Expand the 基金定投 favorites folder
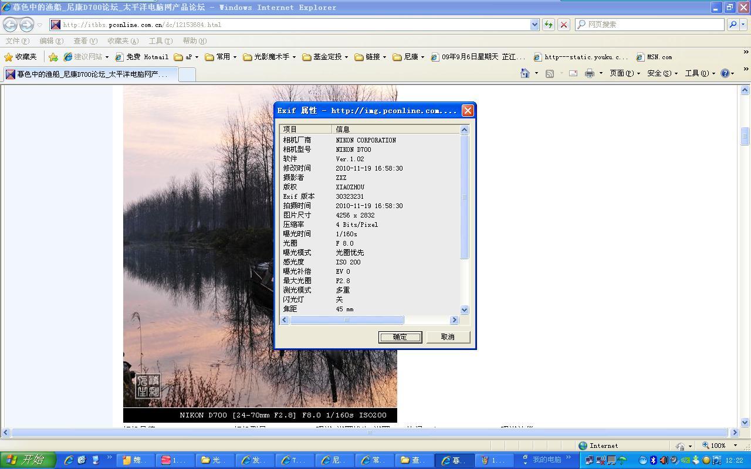 click(325, 57)
